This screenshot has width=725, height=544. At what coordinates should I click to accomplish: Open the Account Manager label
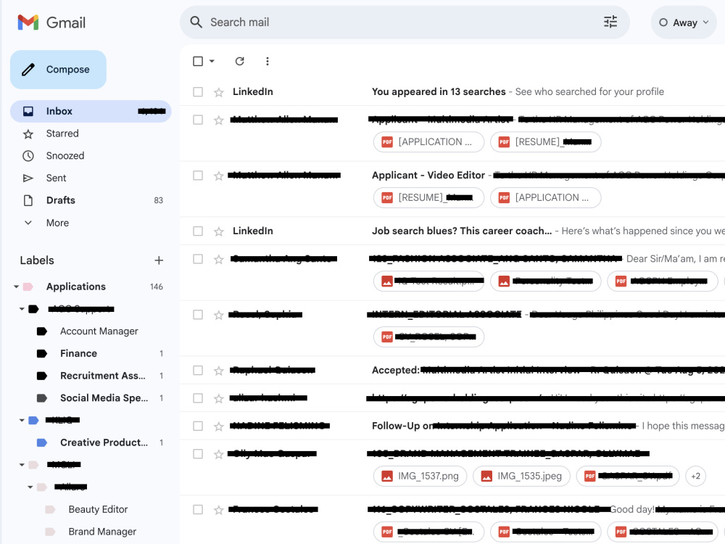pos(99,331)
